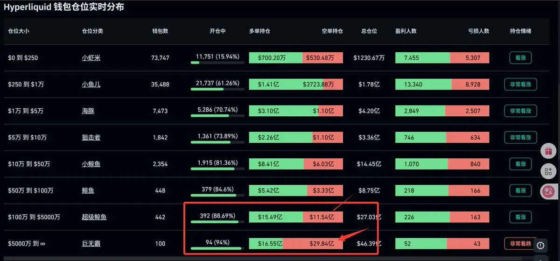This screenshot has width=560, height=261.
Task: Click the 11,751 (15.94%) progress bar
Action: (x=217, y=63)
